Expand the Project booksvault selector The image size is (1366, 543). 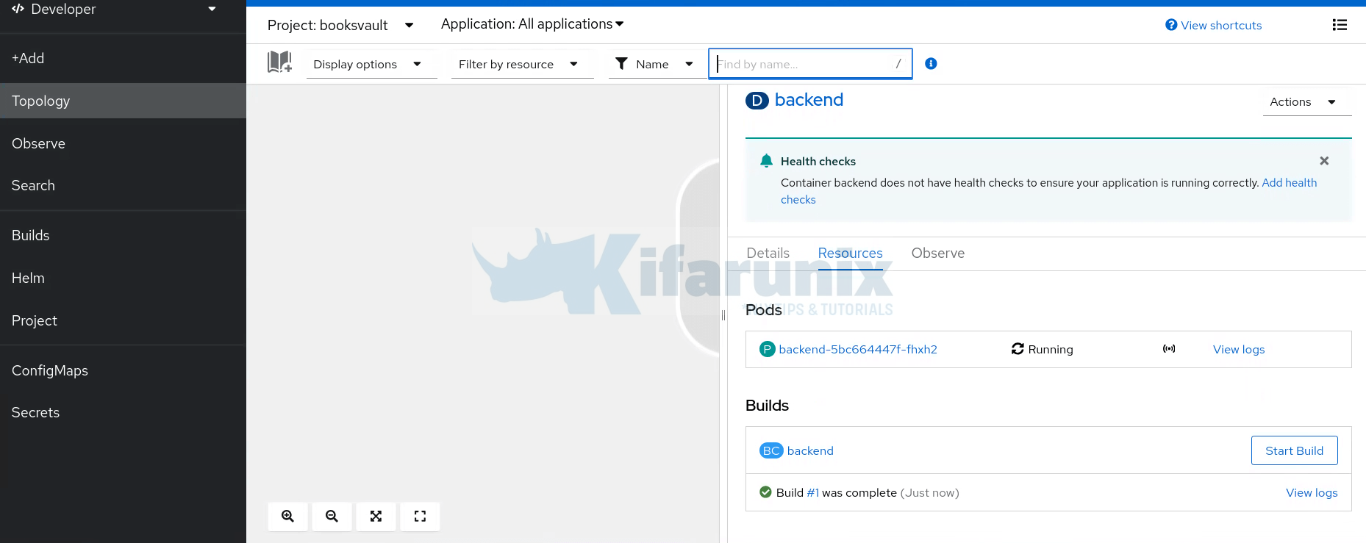pos(340,25)
